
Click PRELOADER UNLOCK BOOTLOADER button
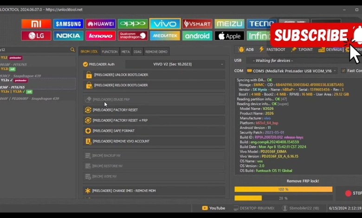coord(154,75)
